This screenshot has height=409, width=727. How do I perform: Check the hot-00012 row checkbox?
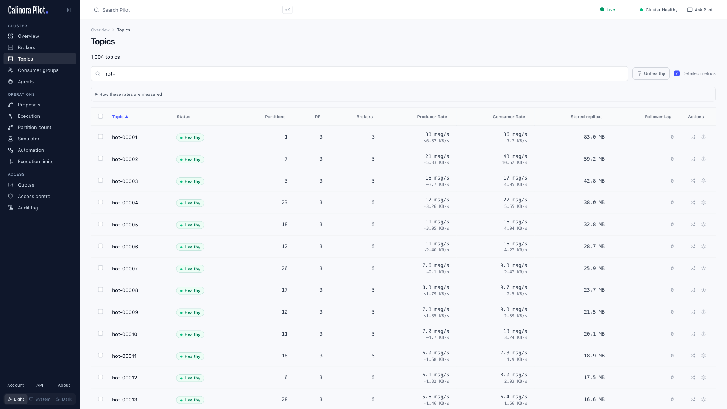[x=100, y=377]
